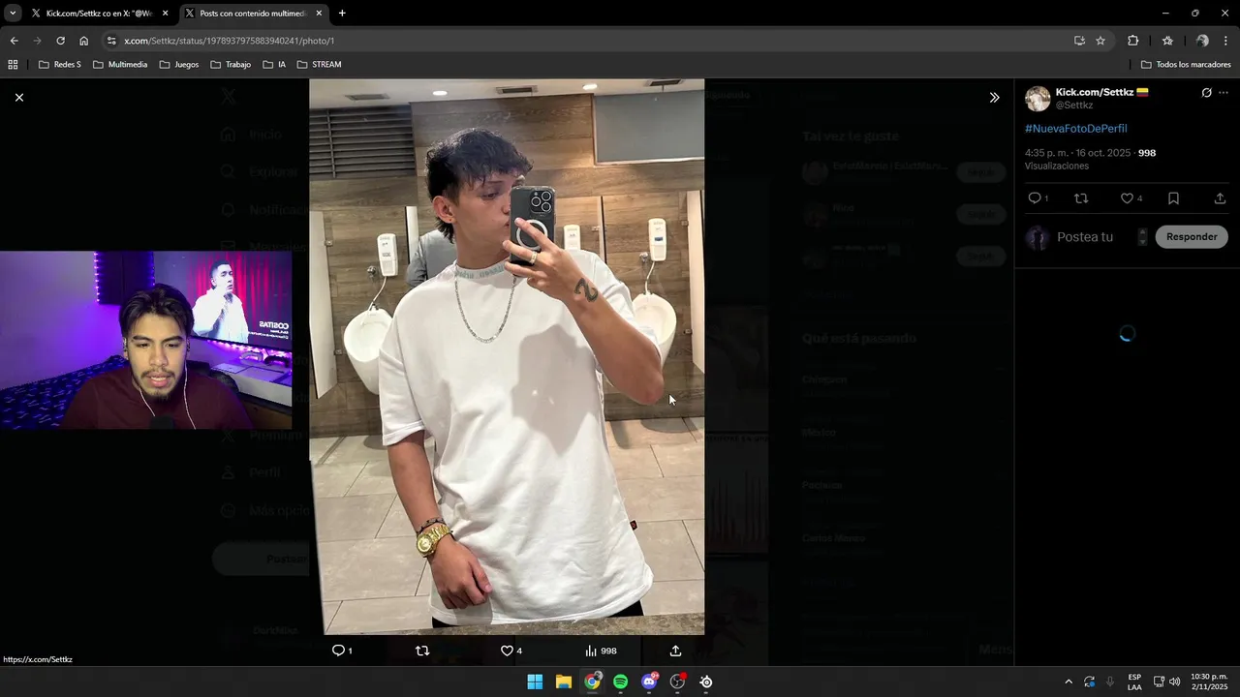Click the enlarged selfie photo
This screenshot has width=1240, height=697.
pyautogui.click(x=507, y=356)
